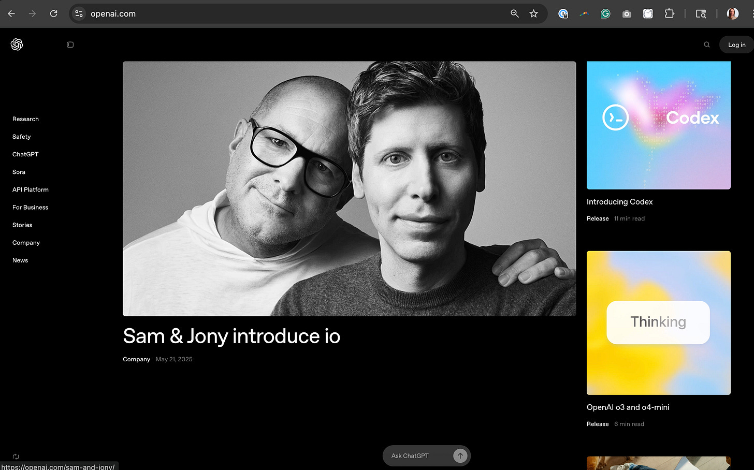Screen dimensions: 754x470
Task: Open Safety in sidebar
Action: (22, 137)
